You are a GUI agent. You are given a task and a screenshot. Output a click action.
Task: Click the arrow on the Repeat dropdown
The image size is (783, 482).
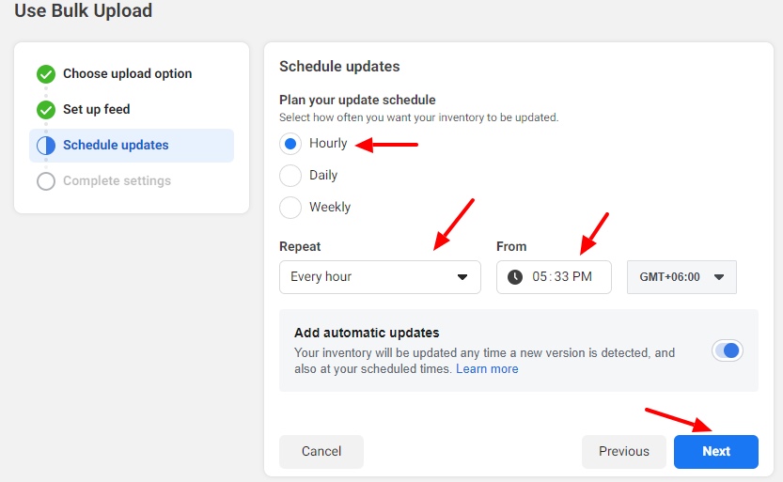pos(462,277)
